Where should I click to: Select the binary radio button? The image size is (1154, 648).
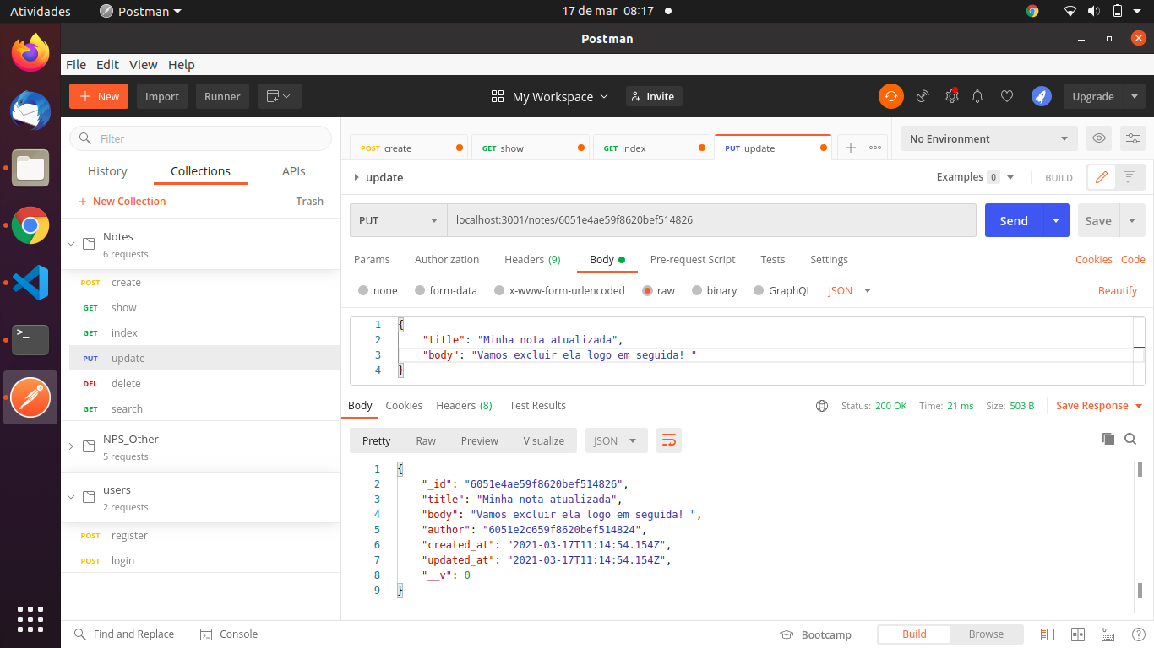(x=697, y=290)
